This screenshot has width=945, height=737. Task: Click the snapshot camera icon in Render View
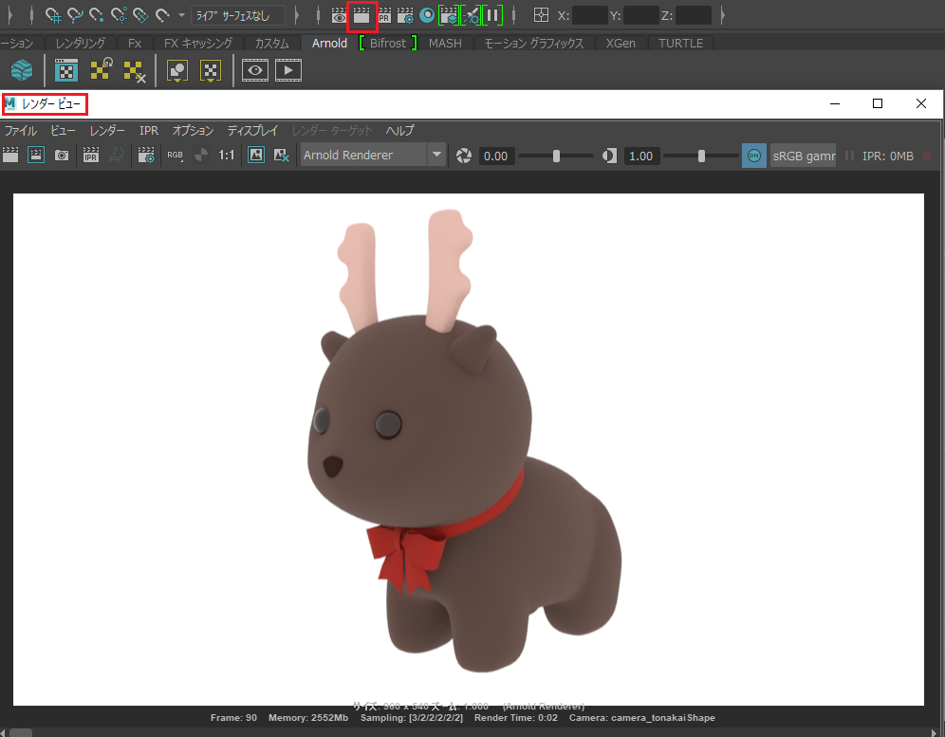62,156
